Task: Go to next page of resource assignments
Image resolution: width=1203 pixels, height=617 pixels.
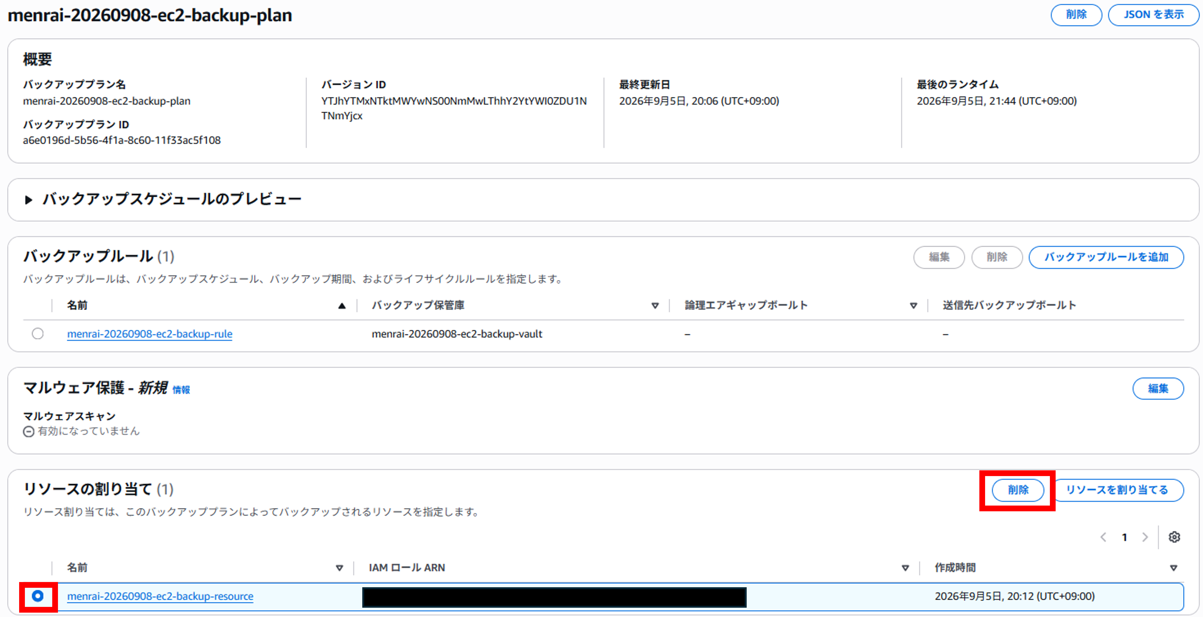Action: [x=1144, y=537]
